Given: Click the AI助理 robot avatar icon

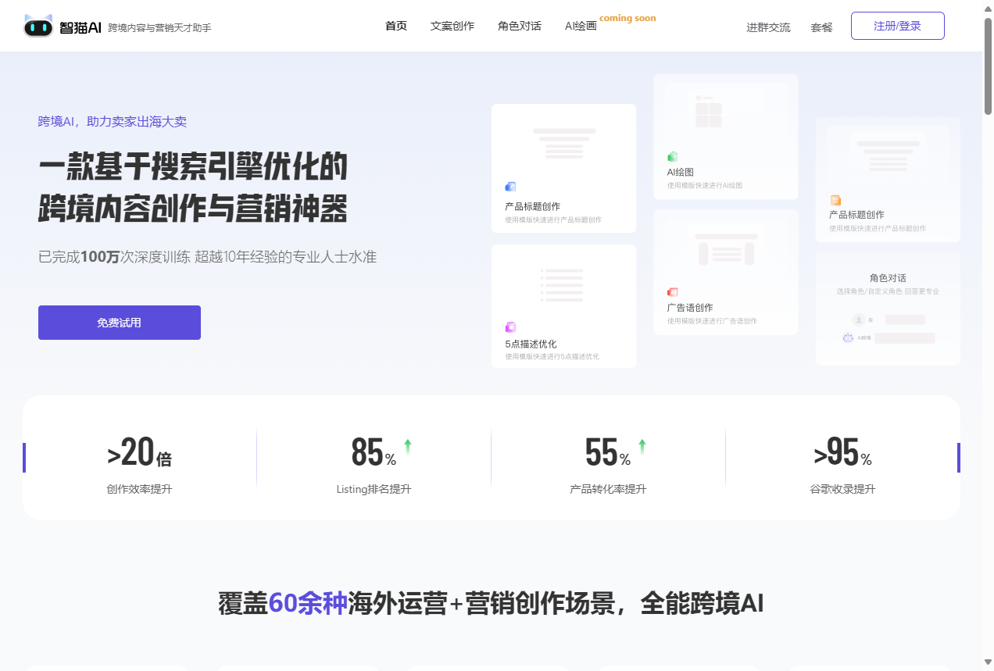Looking at the screenshot, I should tap(848, 338).
